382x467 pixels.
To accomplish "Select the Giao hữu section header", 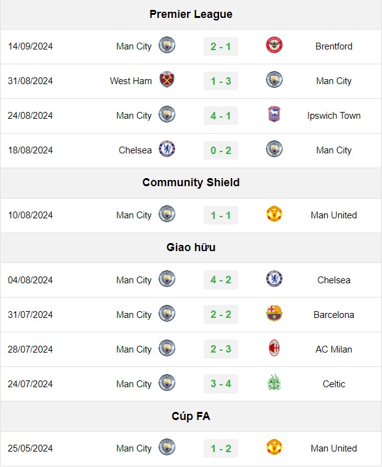I will [191, 247].
